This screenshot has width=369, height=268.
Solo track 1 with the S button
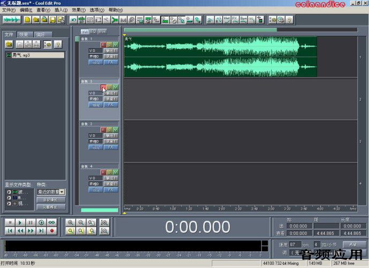[x=109, y=45]
